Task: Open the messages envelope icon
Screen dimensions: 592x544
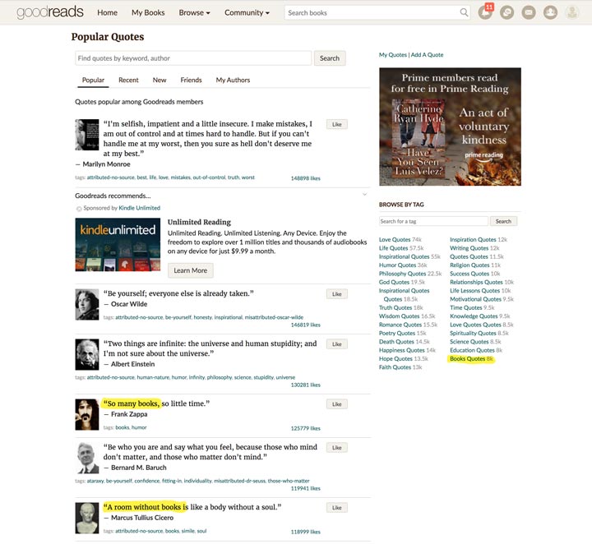Action: pos(529,12)
